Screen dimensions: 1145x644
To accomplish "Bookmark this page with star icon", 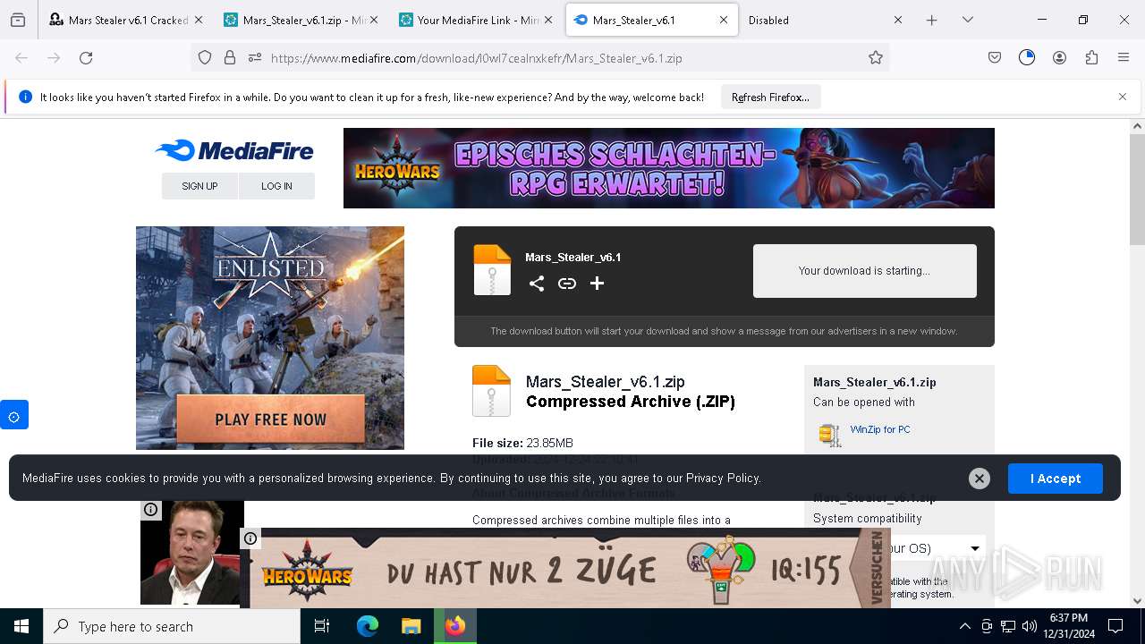I will [876, 58].
